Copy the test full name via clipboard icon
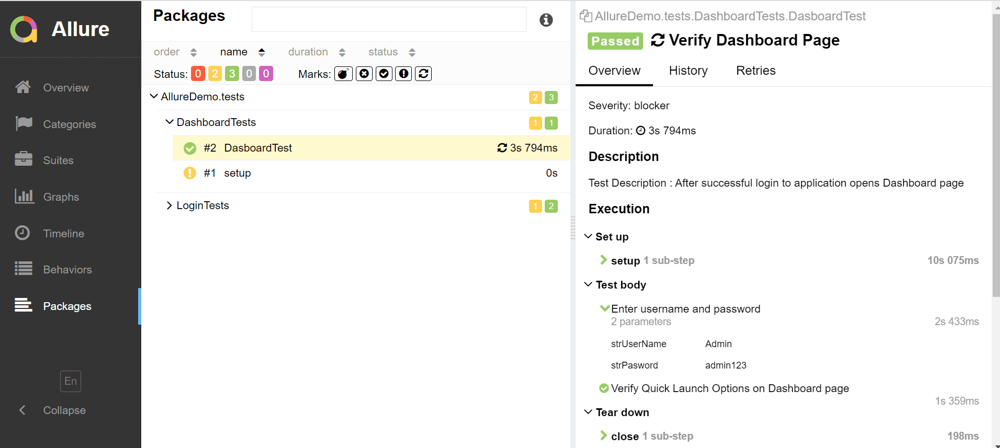Image resolution: width=1000 pixels, height=448 pixels. click(585, 16)
